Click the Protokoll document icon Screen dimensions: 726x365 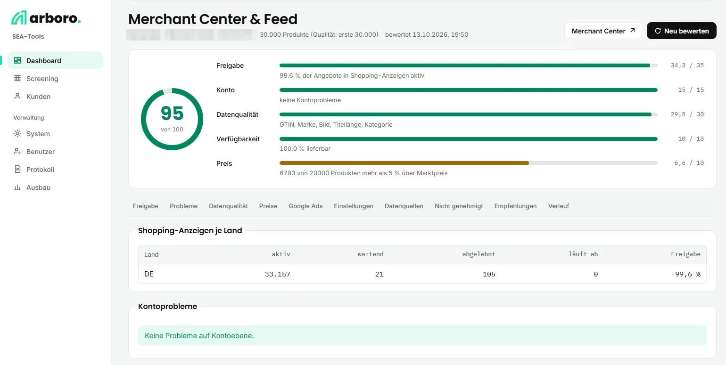(17, 169)
